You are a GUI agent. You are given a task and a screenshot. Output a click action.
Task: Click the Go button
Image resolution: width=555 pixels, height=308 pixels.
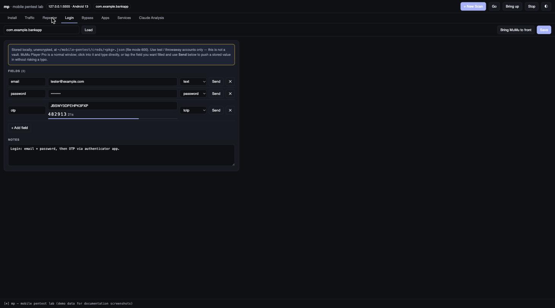[494, 6]
